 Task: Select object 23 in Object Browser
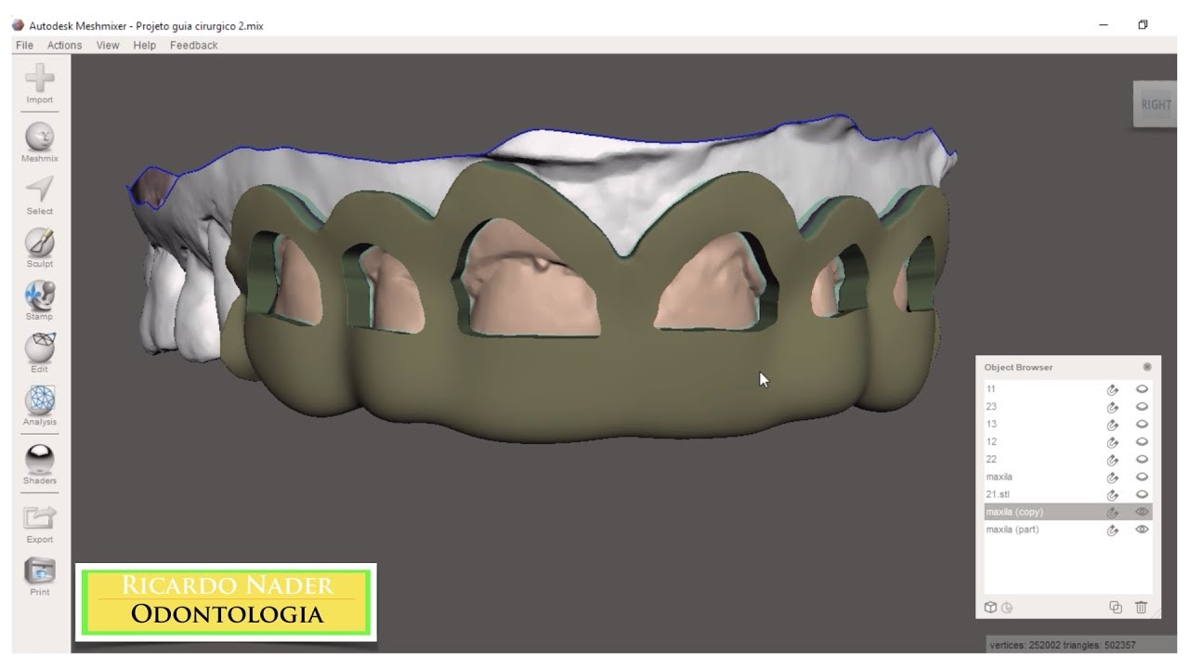(x=1067, y=407)
